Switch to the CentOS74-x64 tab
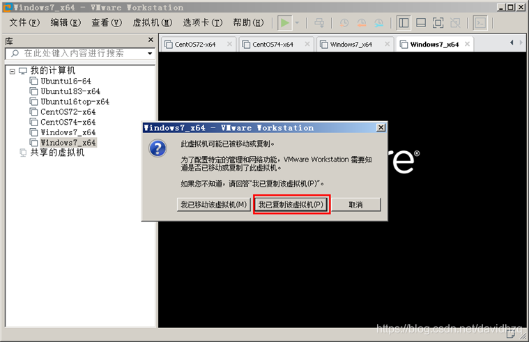Screen dimensions: 529x342 (x=273, y=45)
